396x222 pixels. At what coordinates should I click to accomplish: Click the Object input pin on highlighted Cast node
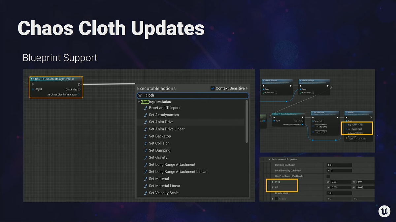(x=33, y=89)
